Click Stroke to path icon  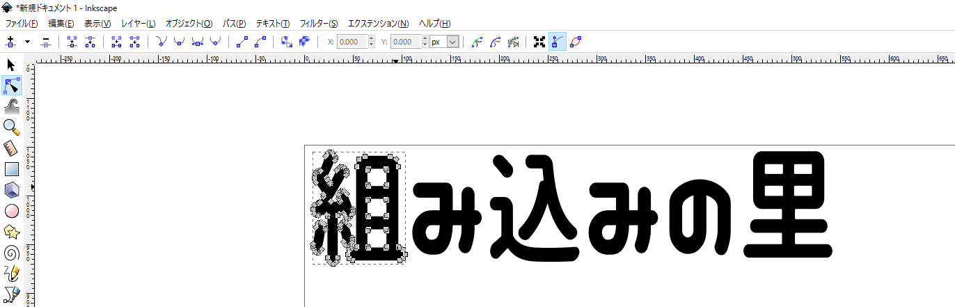pyautogui.click(x=304, y=42)
